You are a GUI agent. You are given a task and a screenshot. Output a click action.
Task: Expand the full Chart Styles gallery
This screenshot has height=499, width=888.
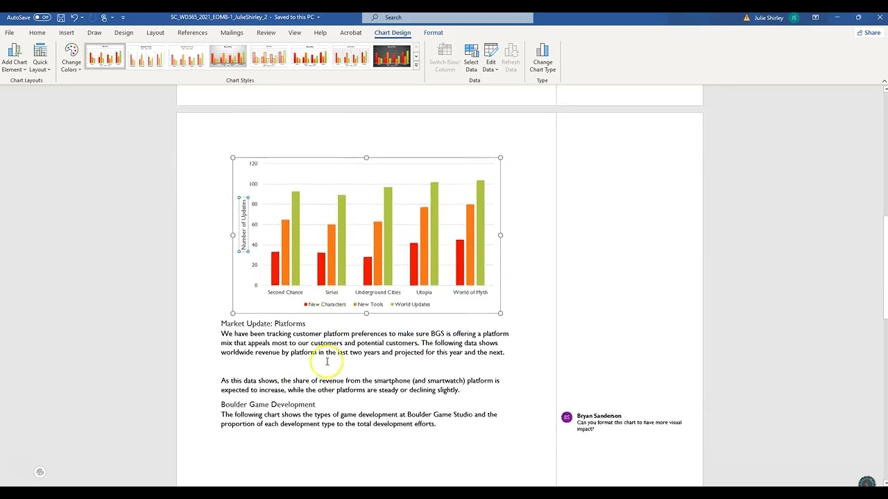(x=416, y=64)
